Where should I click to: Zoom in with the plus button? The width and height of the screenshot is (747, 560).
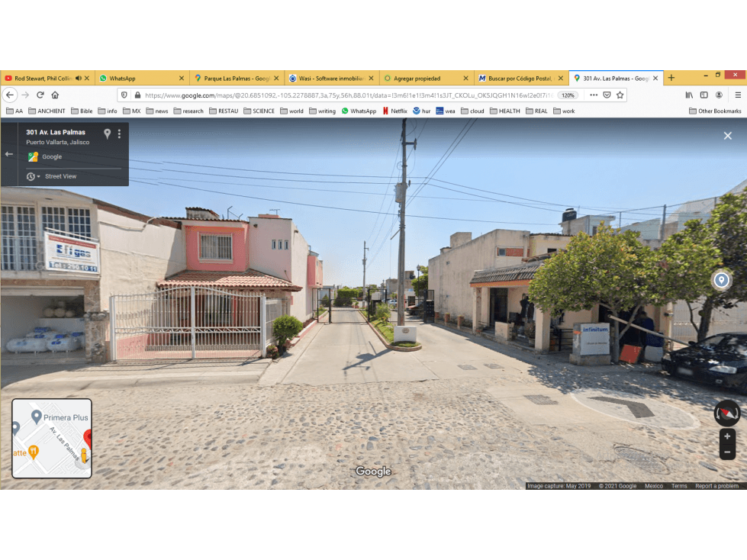727,436
